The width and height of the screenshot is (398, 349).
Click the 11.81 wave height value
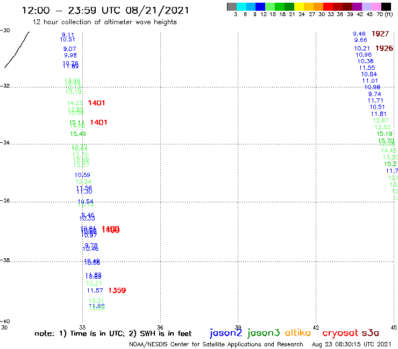(x=379, y=114)
